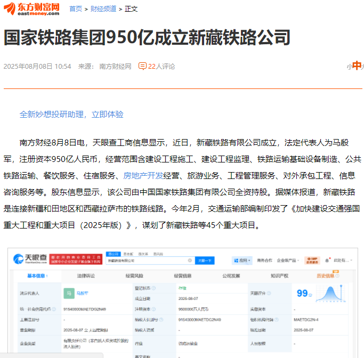
Task: Click the red Tianyancha banner in the embedded screenshot
Action: click(76, 259)
